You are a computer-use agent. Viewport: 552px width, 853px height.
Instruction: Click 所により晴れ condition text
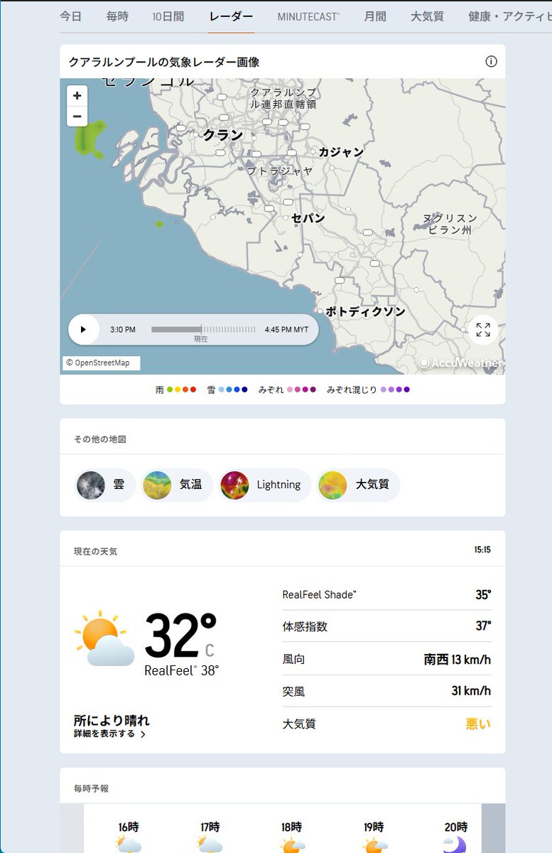coord(112,720)
